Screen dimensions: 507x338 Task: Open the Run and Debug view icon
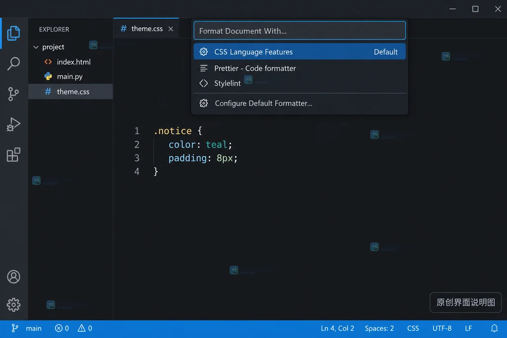13,124
